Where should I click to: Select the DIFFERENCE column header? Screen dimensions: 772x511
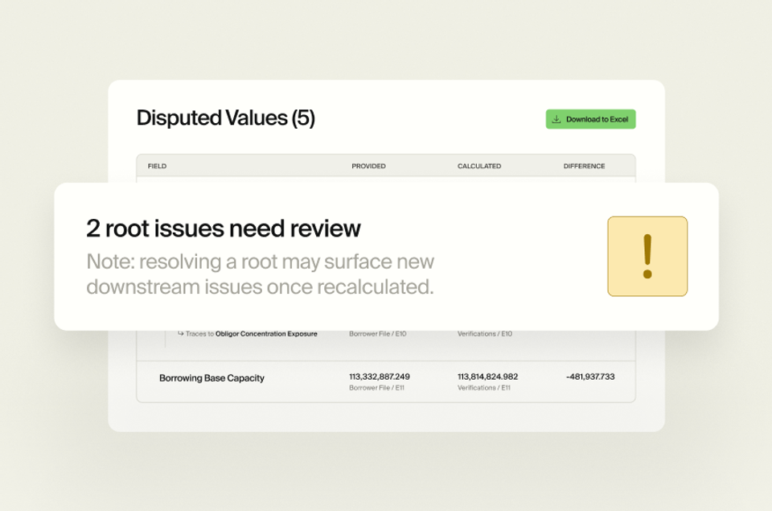click(x=584, y=166)
